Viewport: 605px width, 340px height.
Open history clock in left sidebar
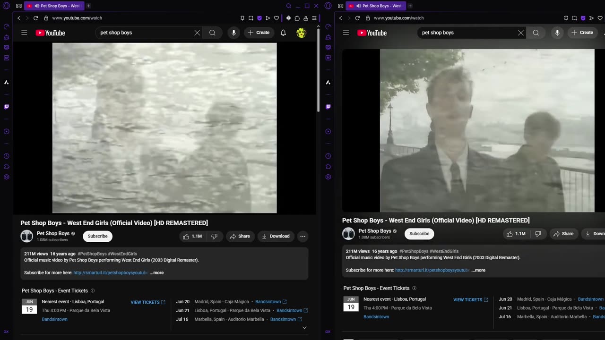point(6,156)
